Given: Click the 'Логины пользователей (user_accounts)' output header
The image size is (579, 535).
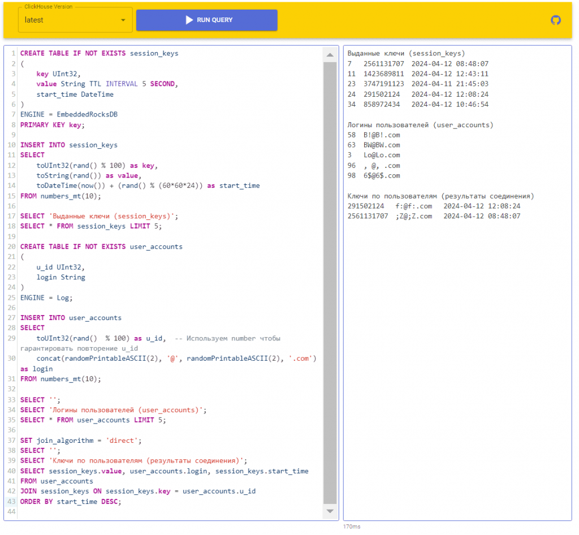Looking at the screenshot, I should point(420,125).
